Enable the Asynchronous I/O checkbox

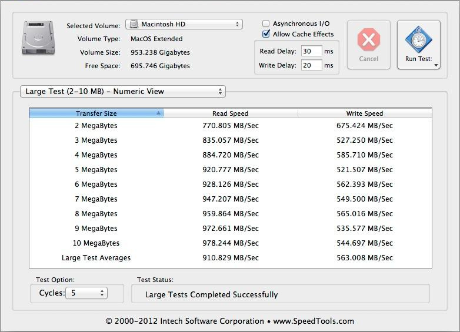click(x=266, y=24)
